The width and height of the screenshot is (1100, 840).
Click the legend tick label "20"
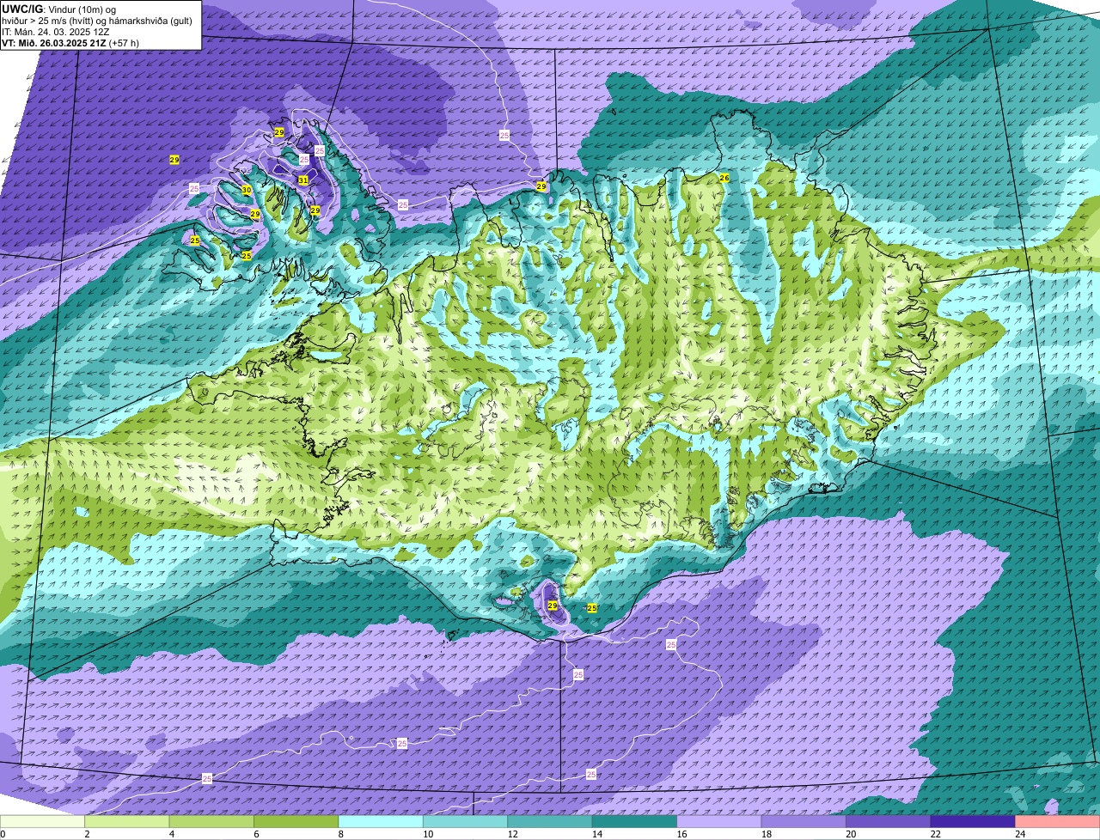click(x=851, y=834)
